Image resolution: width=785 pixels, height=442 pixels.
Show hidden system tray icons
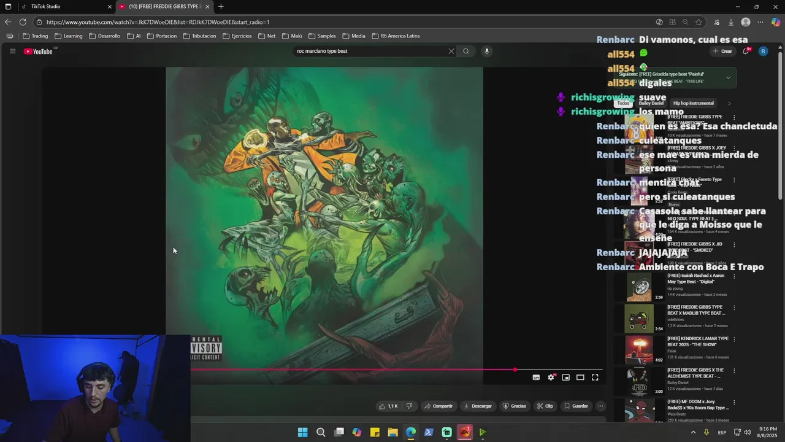pyautogui.click(x=694, y=432)
